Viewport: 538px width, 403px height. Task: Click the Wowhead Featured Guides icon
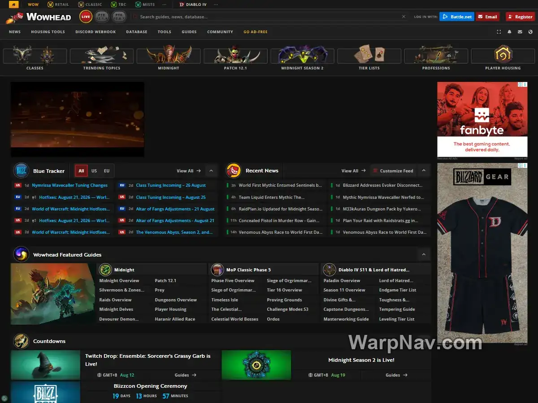pyautogui.click(x=21, y=254)
